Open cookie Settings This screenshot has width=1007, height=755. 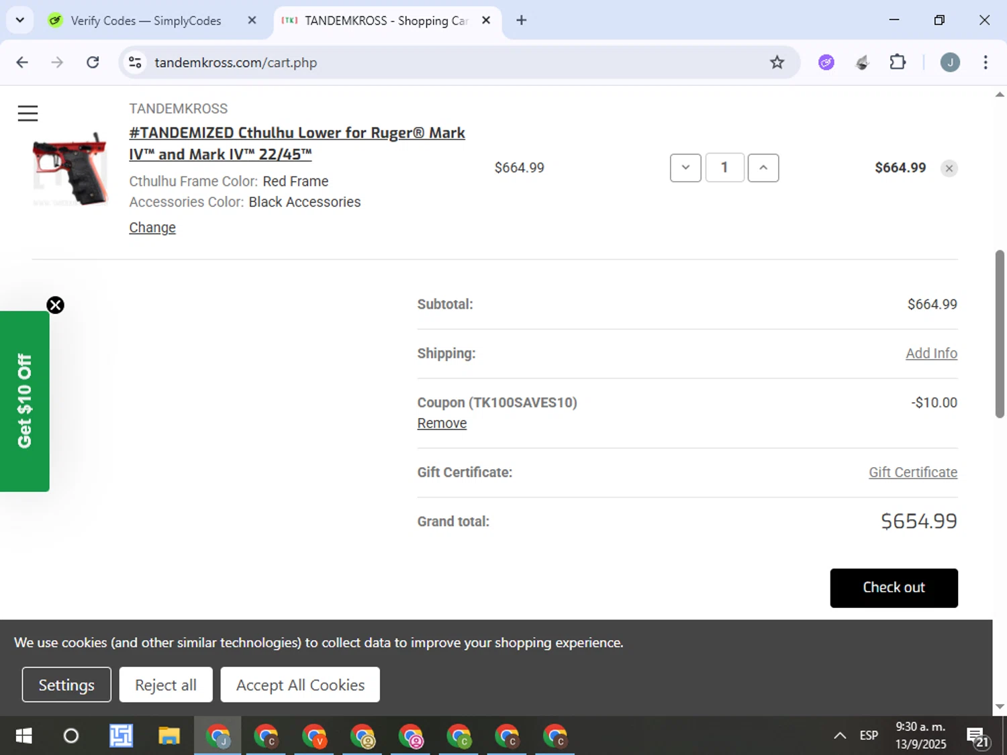pos(66,685)
